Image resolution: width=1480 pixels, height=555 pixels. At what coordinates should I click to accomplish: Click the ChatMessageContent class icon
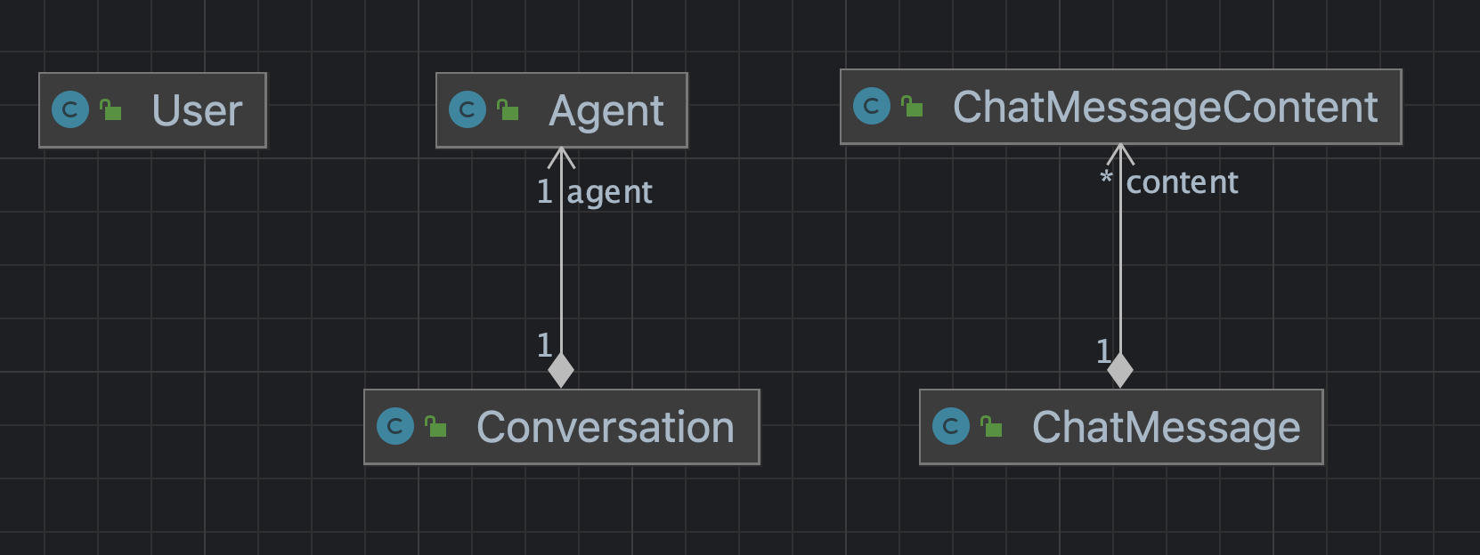(x=872, y=107)
